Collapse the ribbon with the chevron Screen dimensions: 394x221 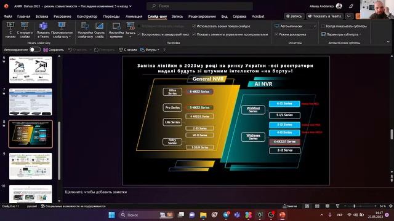point(388,42)
